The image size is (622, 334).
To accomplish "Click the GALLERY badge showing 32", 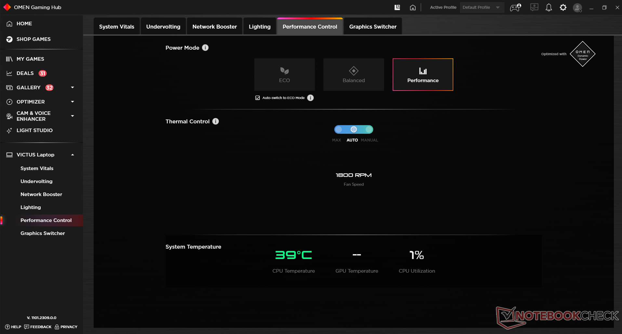I will point(49,88).
